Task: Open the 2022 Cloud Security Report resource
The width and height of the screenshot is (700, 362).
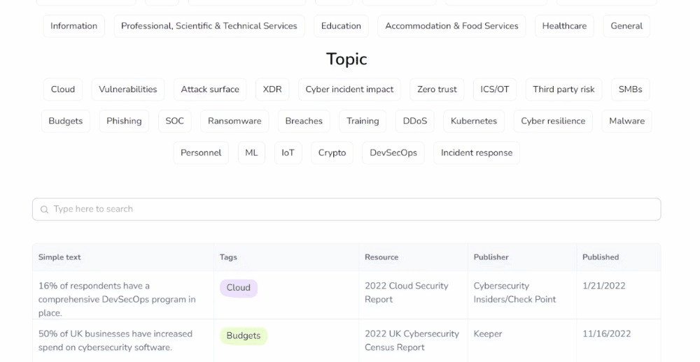Action: (x=406, y=292)
